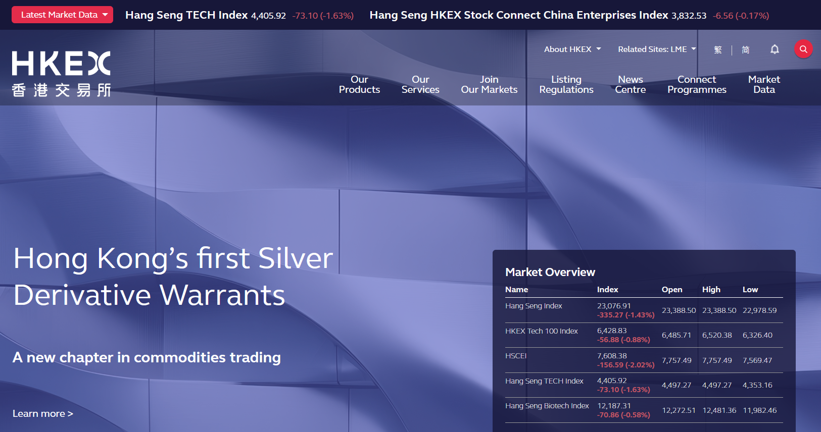Click Biotech Index open 12,272.51
The image size is (821, 432).
(679, 410)
